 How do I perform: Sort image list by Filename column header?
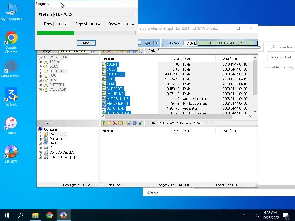(129, 58)
